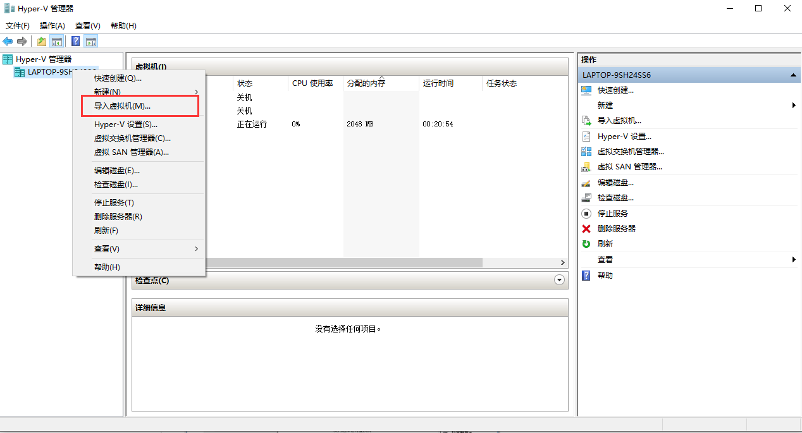This screenshot has width=802, height=433.
Task: Open 虚拟 SAN 管理器 in the Actions pane
Action: (x=630, y=167)
